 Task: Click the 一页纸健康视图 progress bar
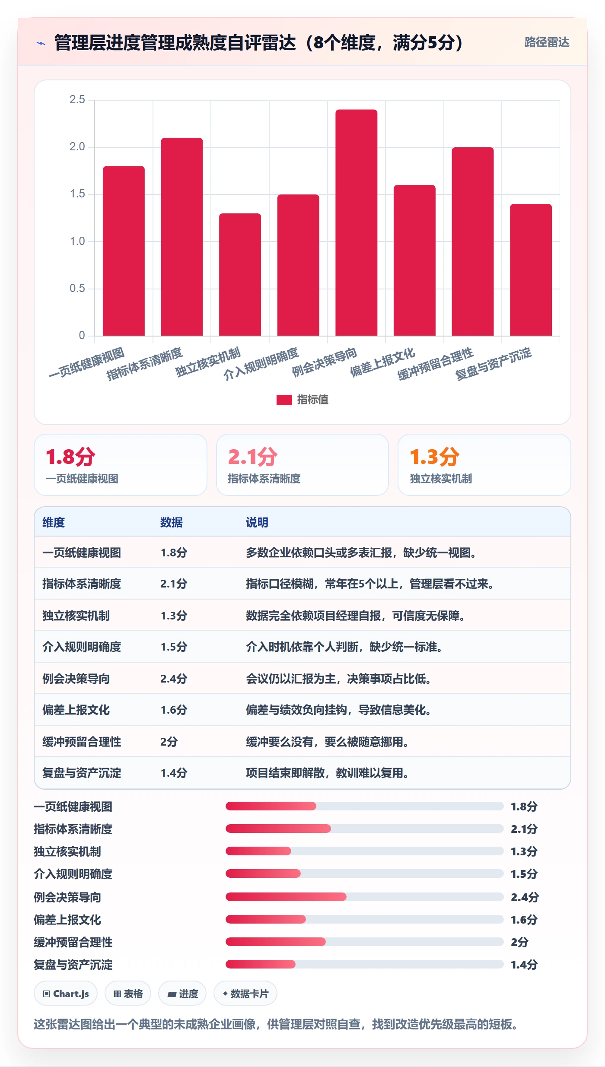tap(364, 806)
